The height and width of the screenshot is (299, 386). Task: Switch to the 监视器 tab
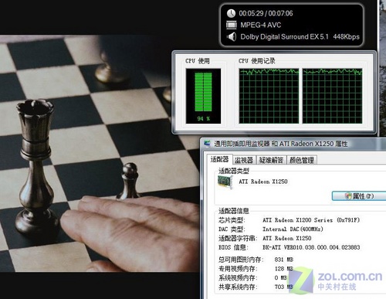[x=244, y=160]
